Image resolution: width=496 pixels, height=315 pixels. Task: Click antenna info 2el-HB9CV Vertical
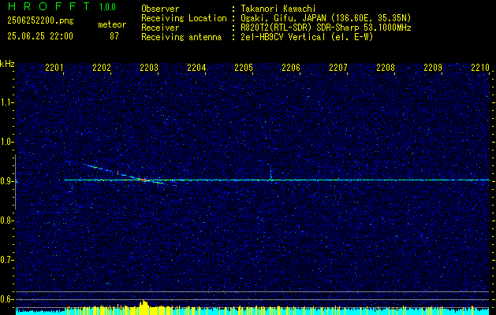pyautogui.click(x=307, y=37)
